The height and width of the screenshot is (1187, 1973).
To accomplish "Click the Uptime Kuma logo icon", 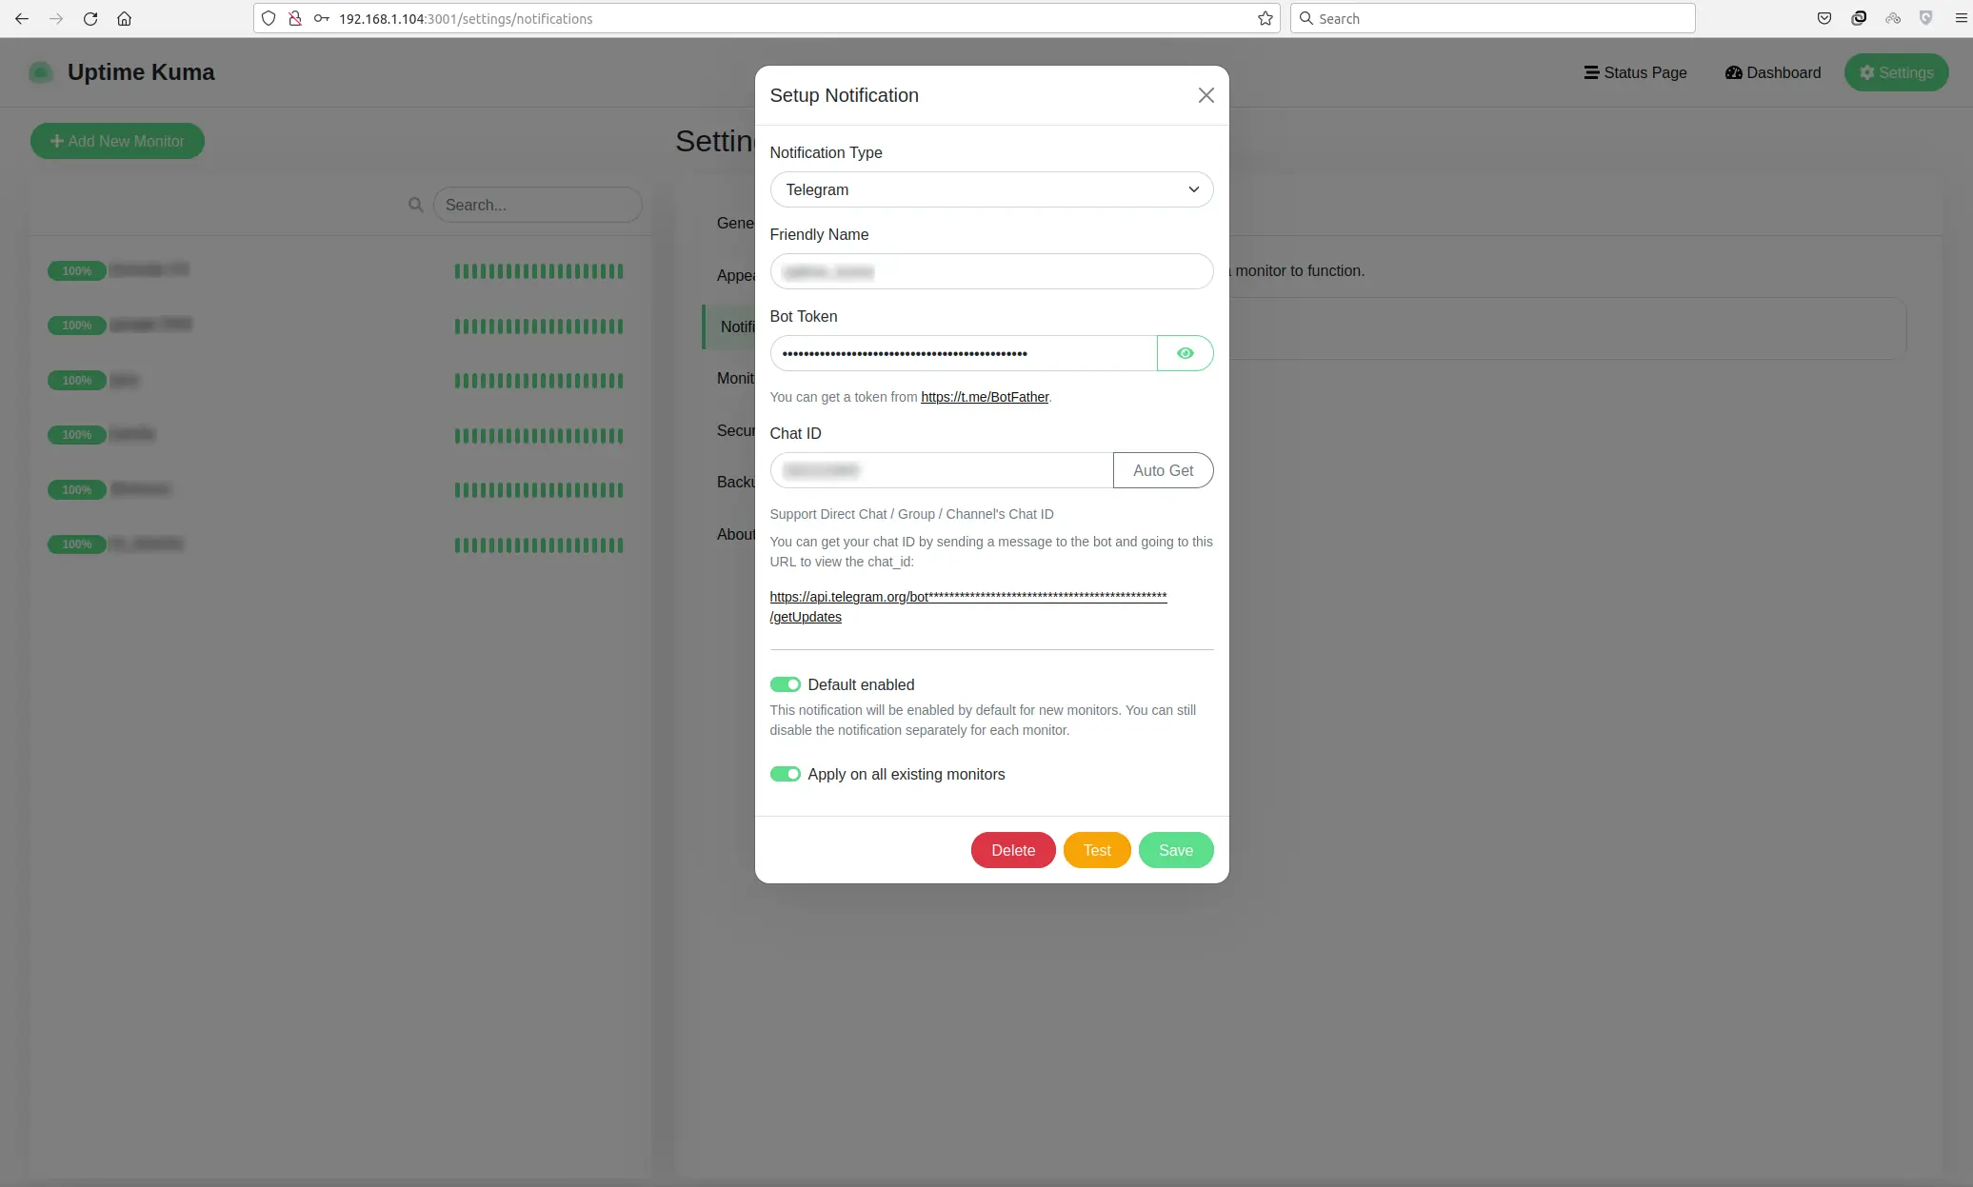I will pos(41,72).
